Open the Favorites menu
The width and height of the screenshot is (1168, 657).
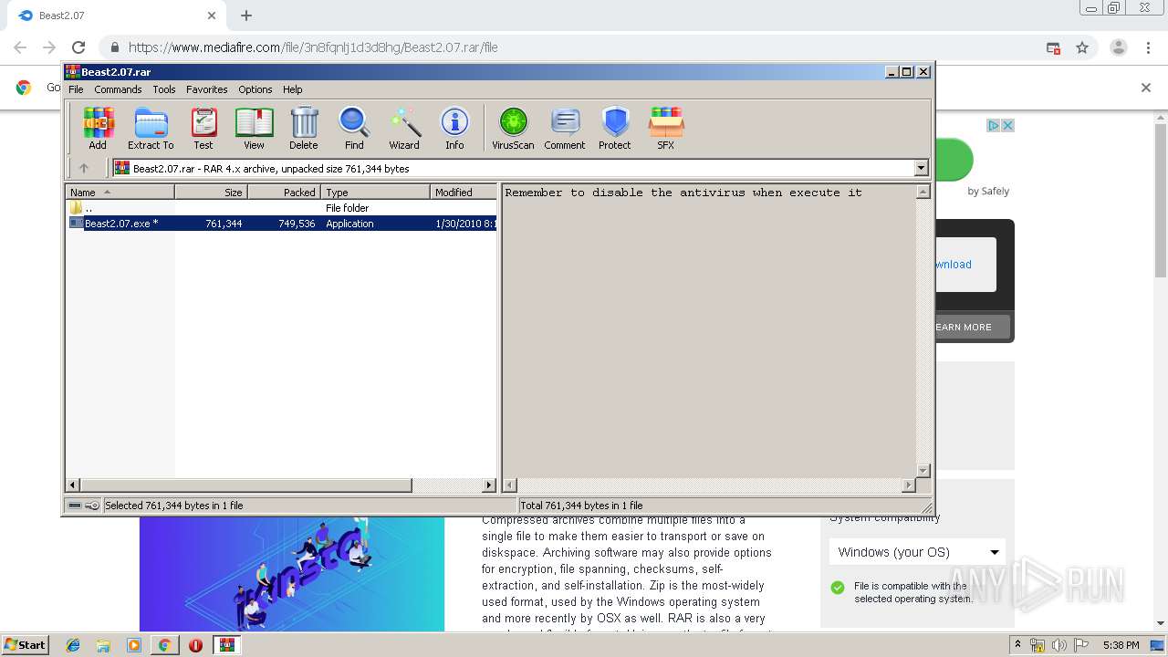(x=207, y=89)
